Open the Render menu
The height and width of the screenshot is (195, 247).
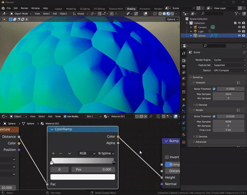pos(25,8)
